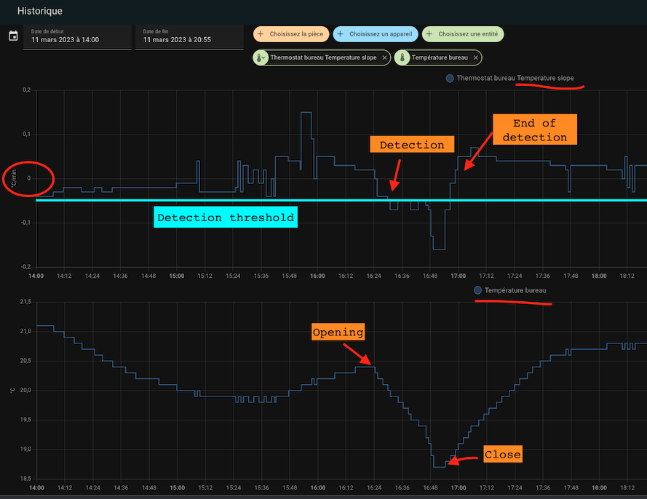Open the calendar date picker icon

[12, 36]
